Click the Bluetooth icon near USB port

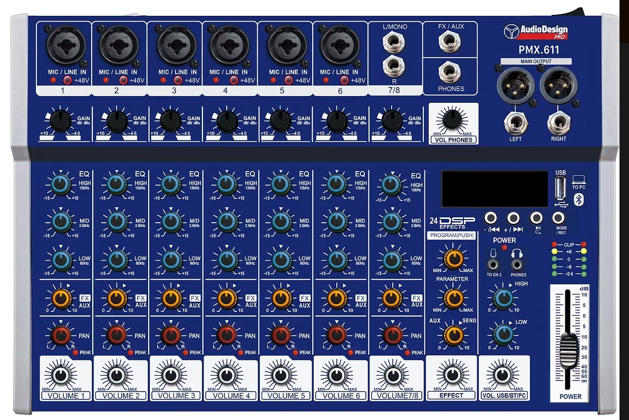[x=578, y=199]
